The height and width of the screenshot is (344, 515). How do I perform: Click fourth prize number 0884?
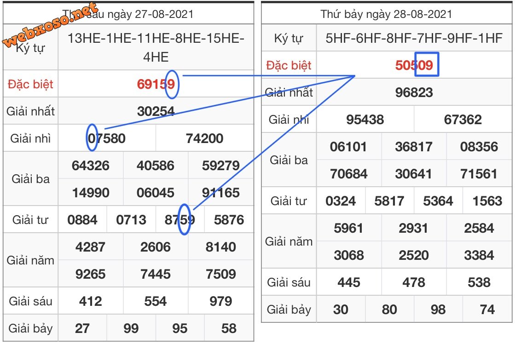coord(82,220)
